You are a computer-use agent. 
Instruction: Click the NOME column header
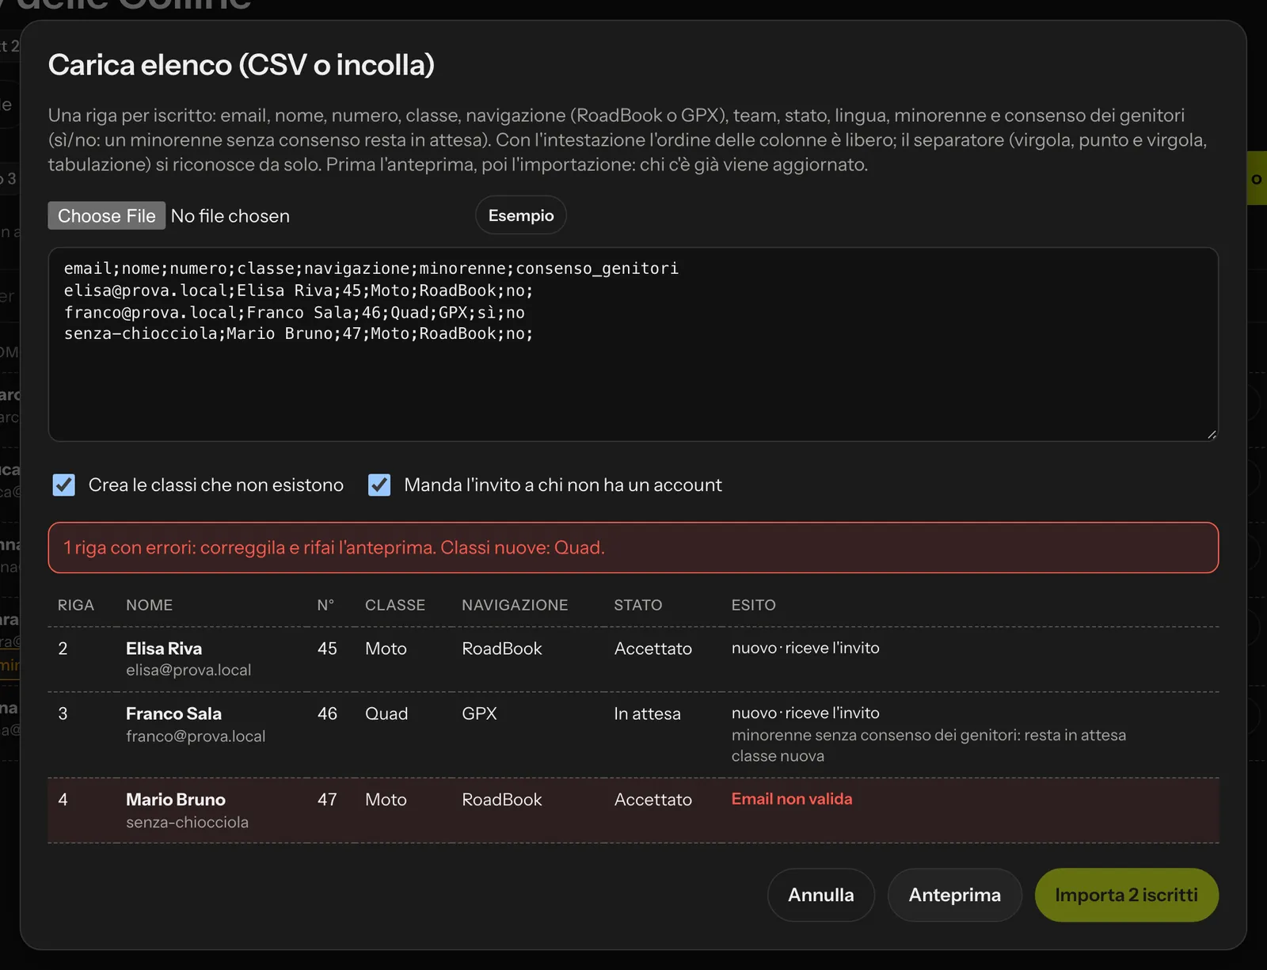149,605
